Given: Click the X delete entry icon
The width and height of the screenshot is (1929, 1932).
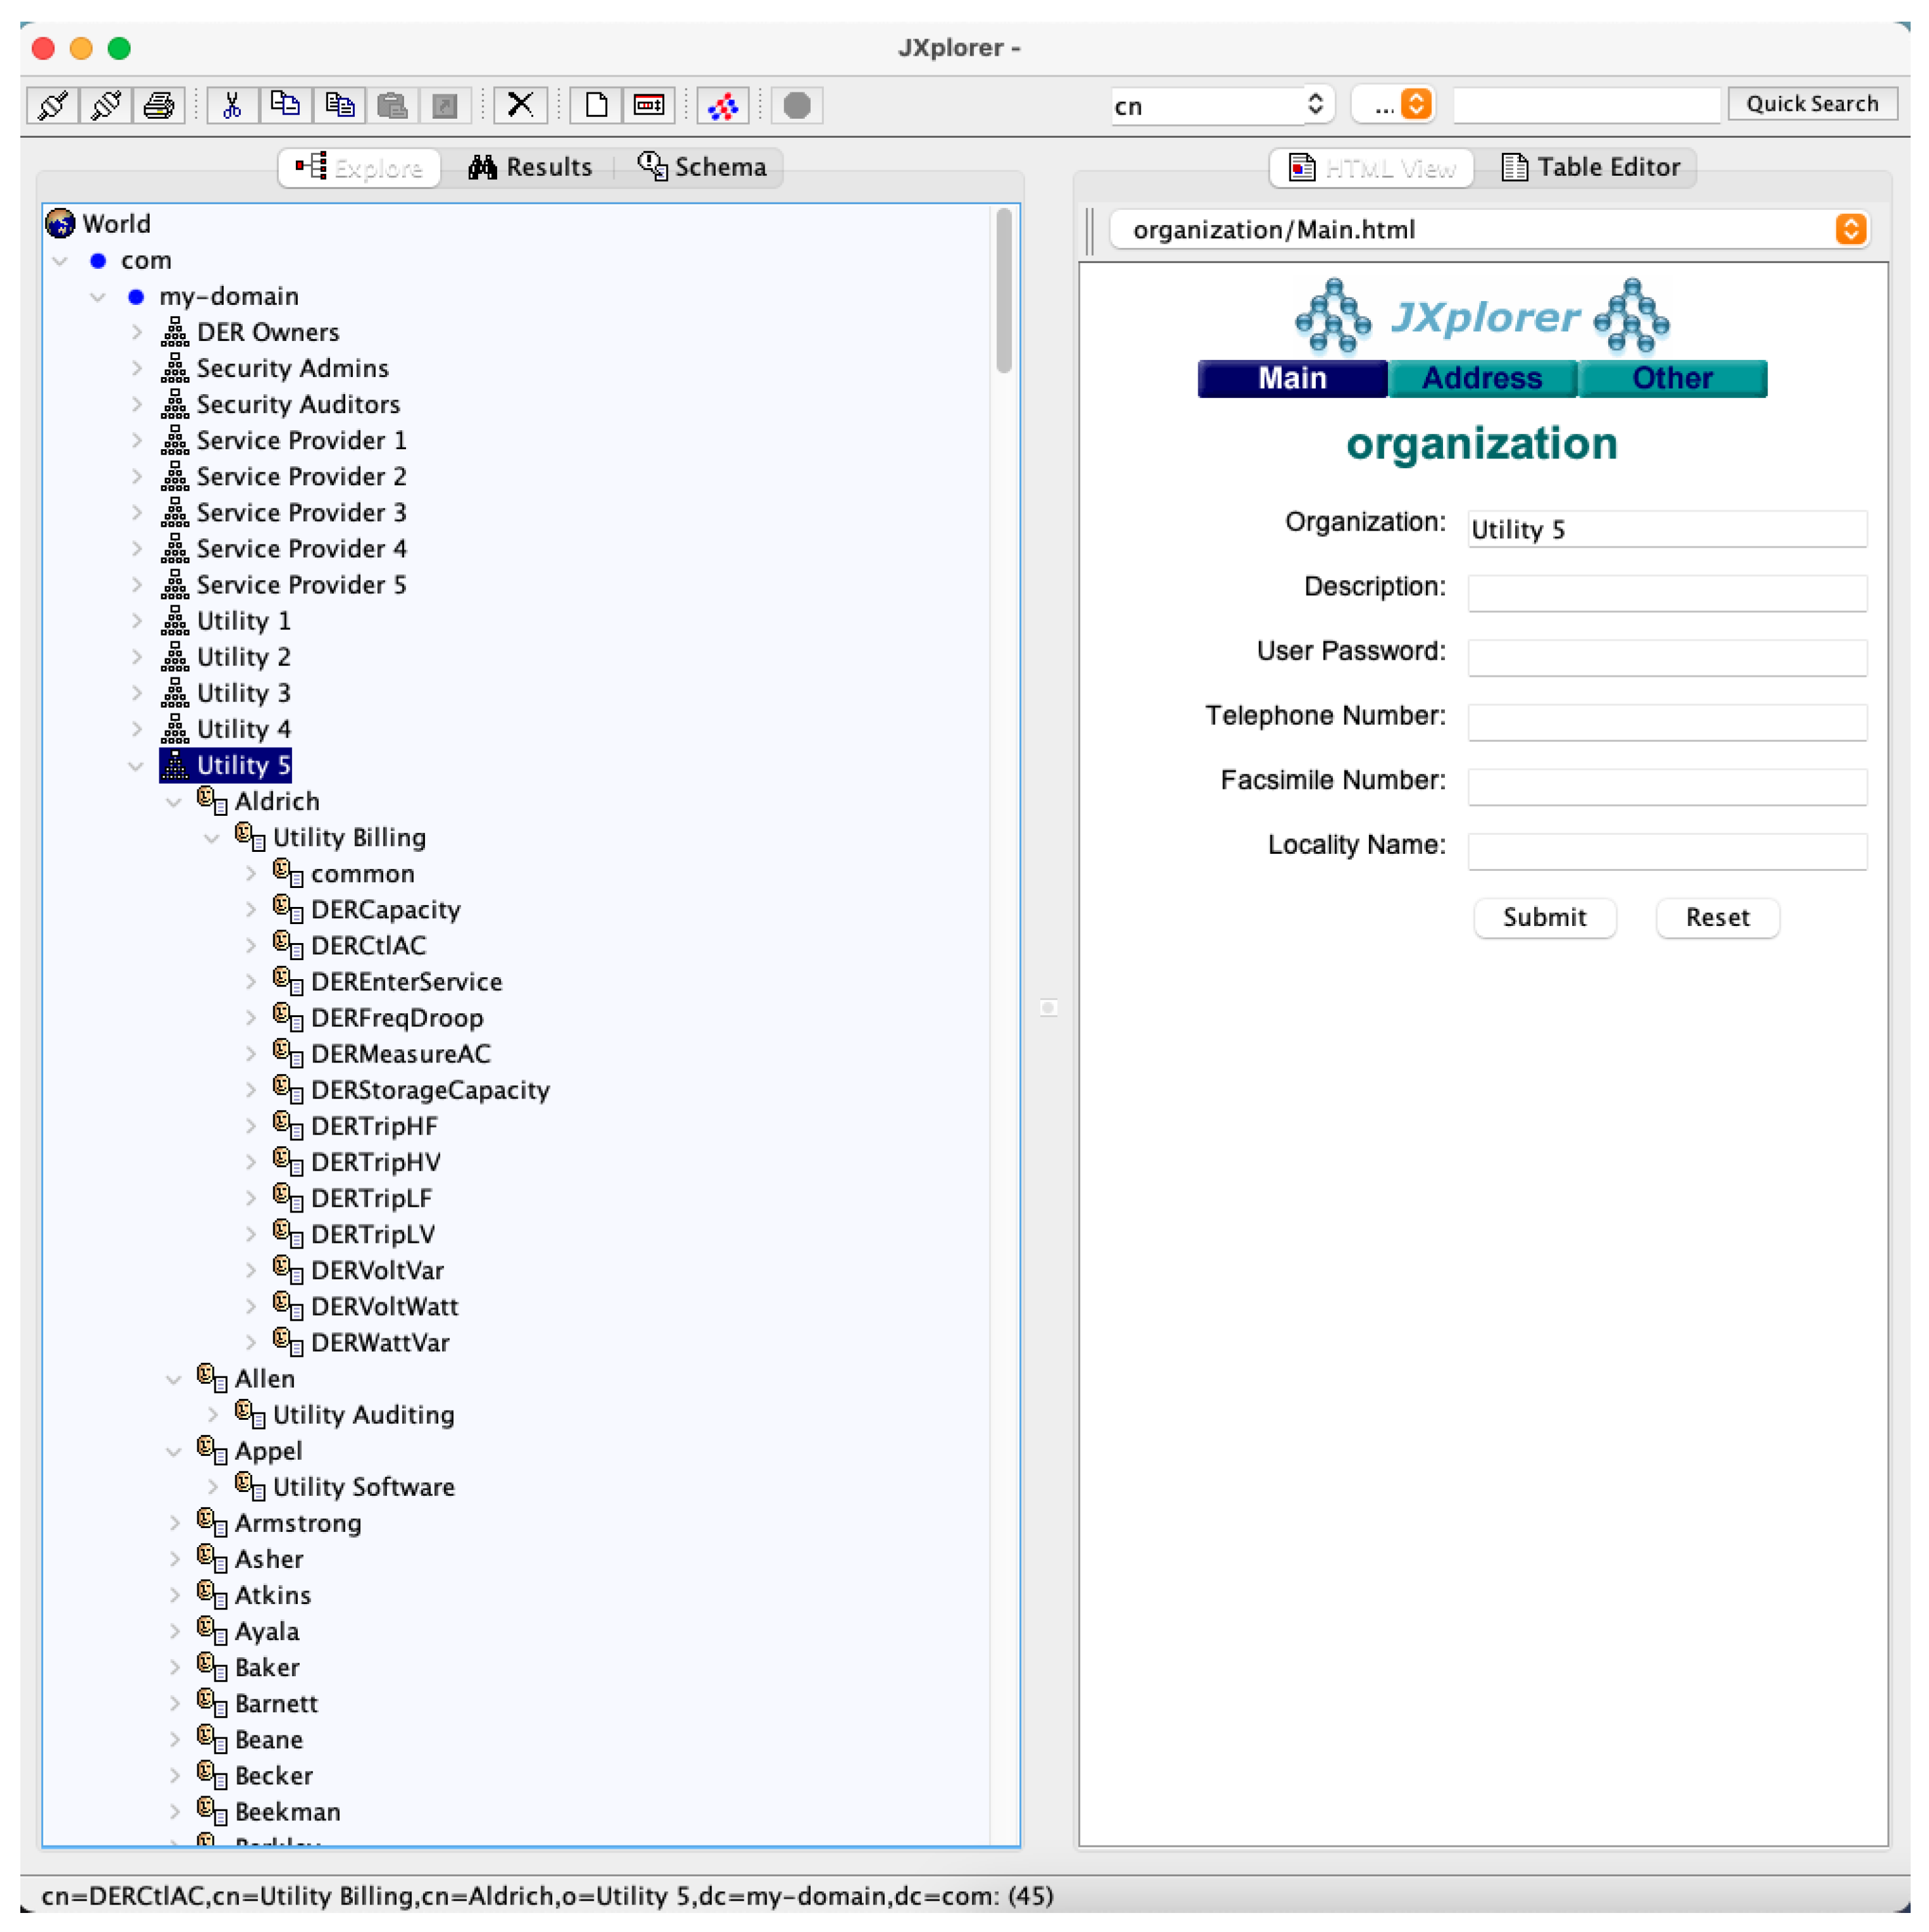Looking at the screenshot, I should coord(520,105).
